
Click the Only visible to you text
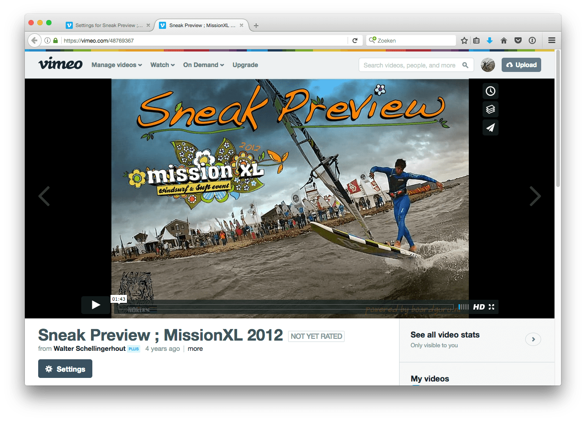[434, 346]
